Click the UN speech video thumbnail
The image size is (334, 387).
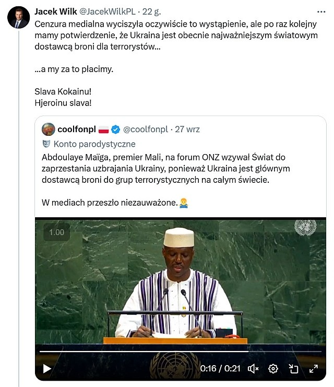(180, 282)
